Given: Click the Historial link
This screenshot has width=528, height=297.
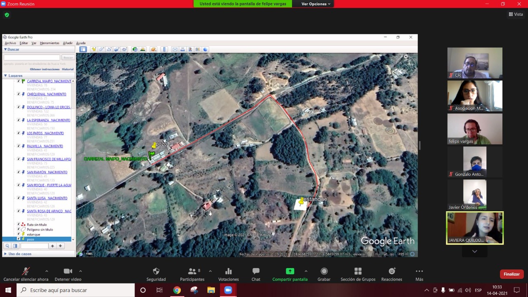Looking at the screenshot, I should pyautogui.click(x=68, y=69).
